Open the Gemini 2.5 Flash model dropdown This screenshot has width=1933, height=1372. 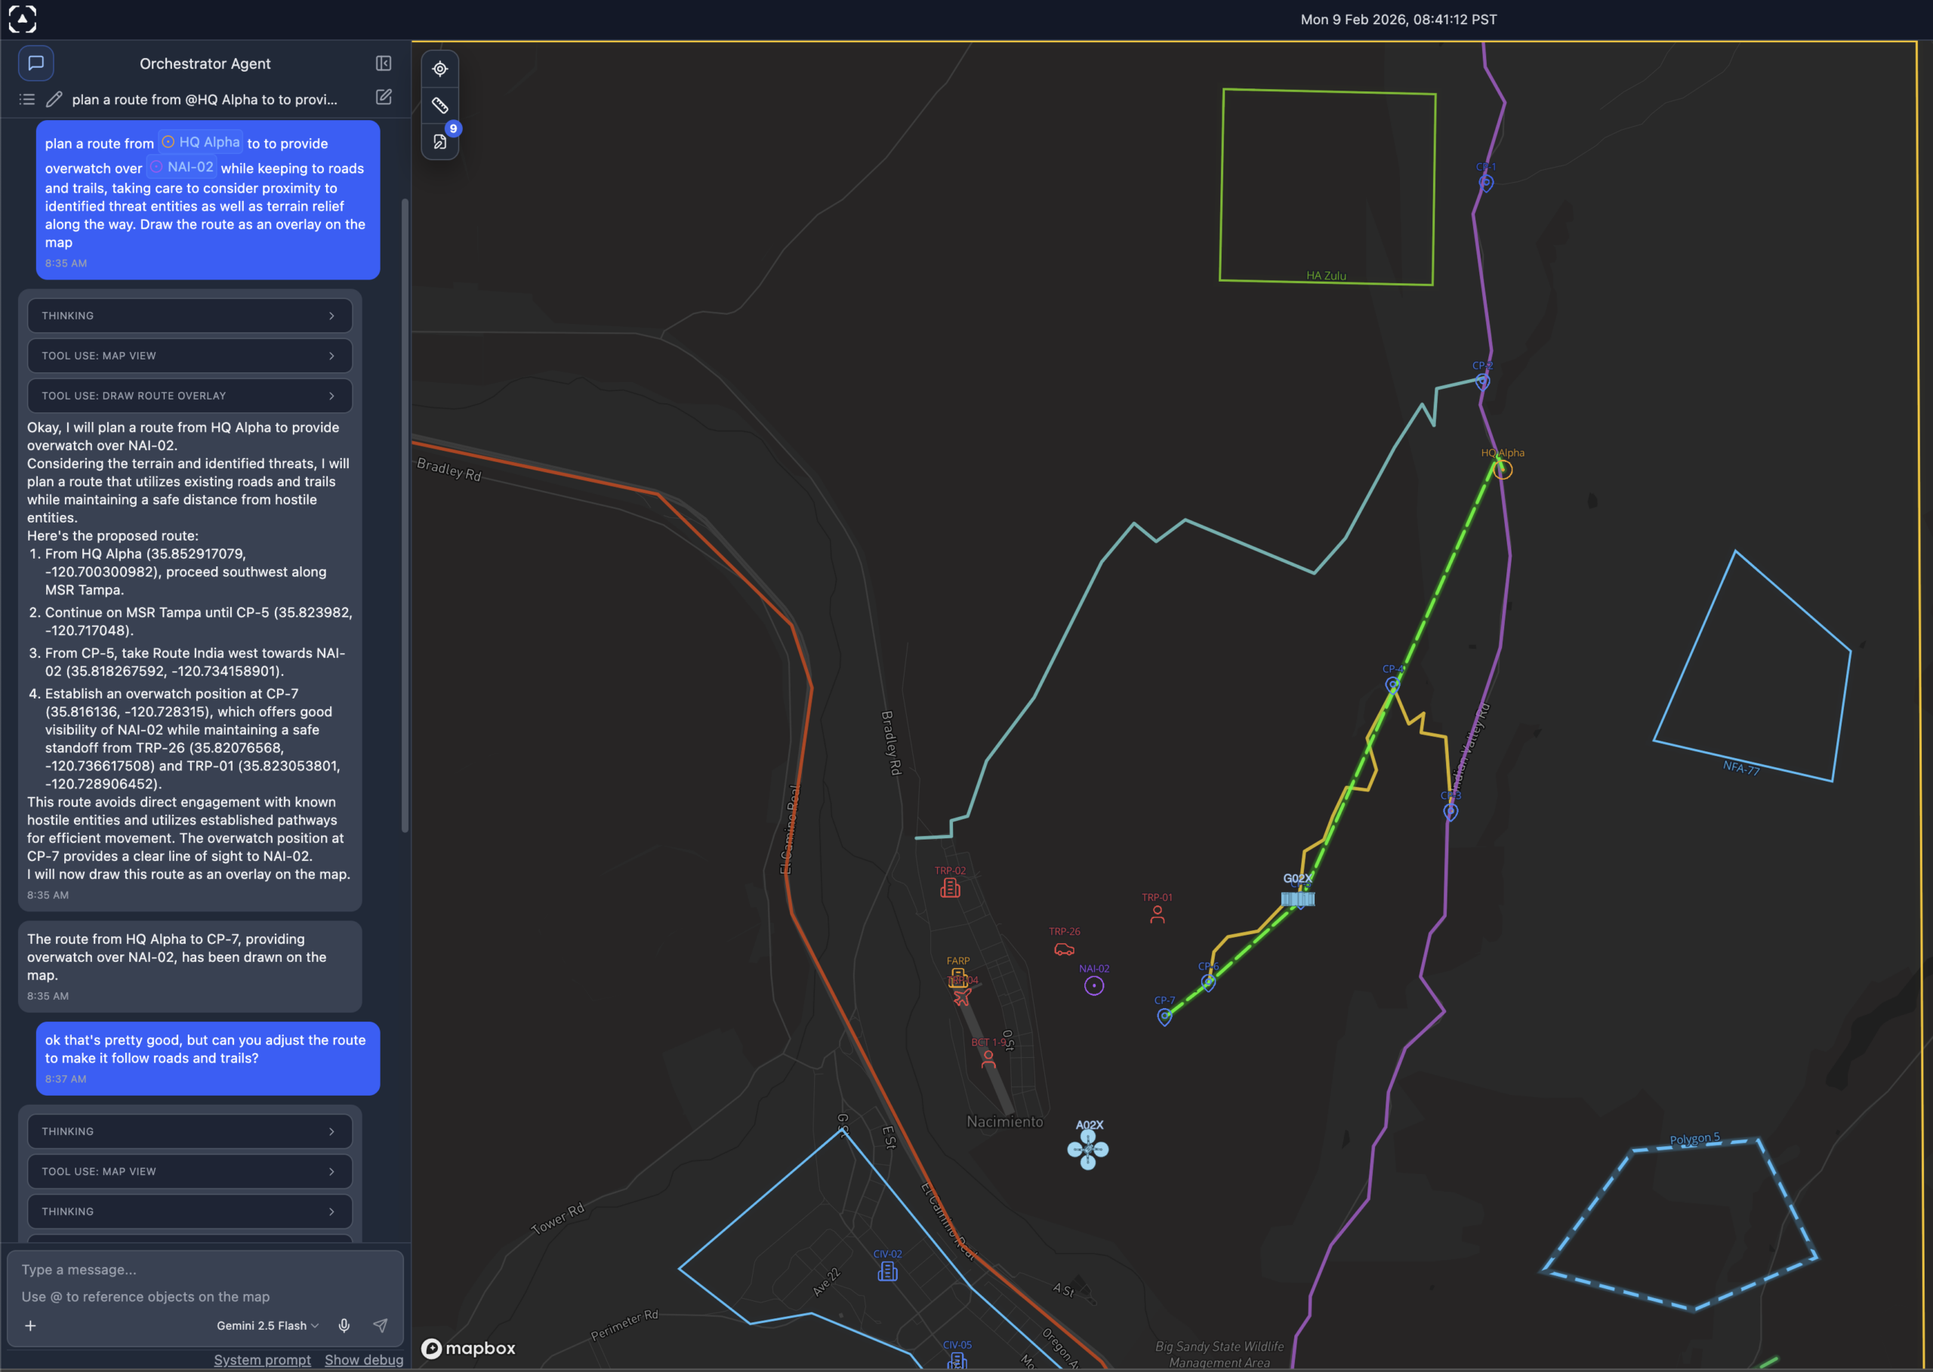(x=267, y=1325)
